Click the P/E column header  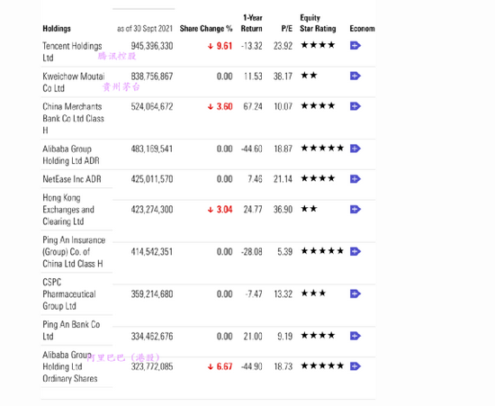click(287, 29)
